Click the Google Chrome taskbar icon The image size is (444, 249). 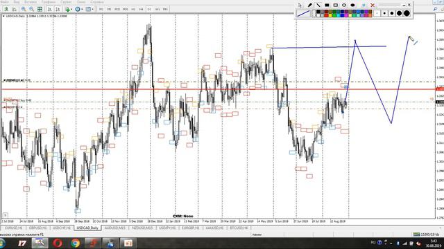coord(75,243)
